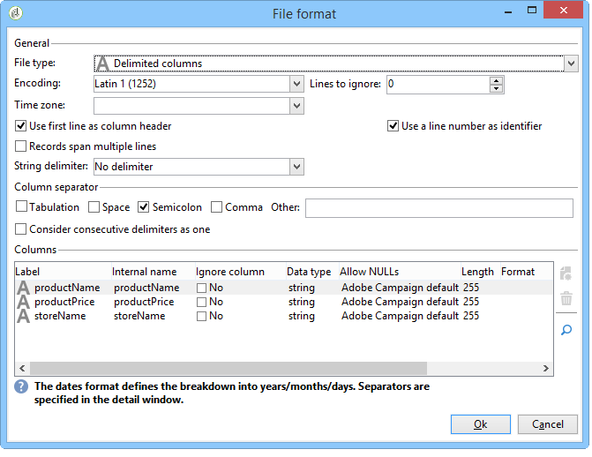
Task: Toggle Ignore column checkbox for productPrice
Action: pyautogui.click(x=202, y=302)
